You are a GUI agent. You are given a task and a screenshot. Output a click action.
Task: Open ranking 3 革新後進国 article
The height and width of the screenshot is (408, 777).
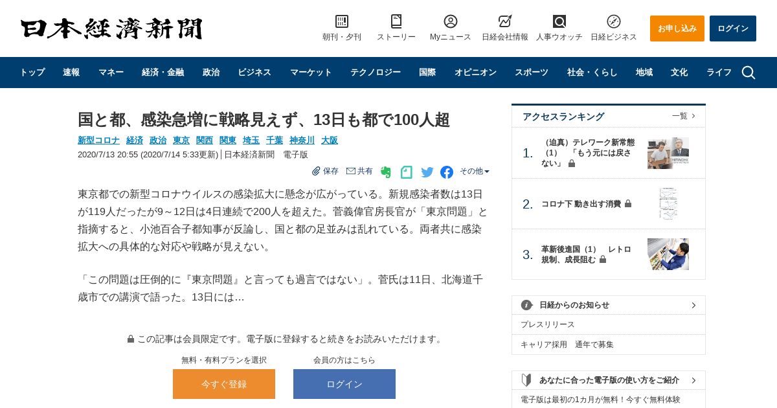(x=587, y=255)
